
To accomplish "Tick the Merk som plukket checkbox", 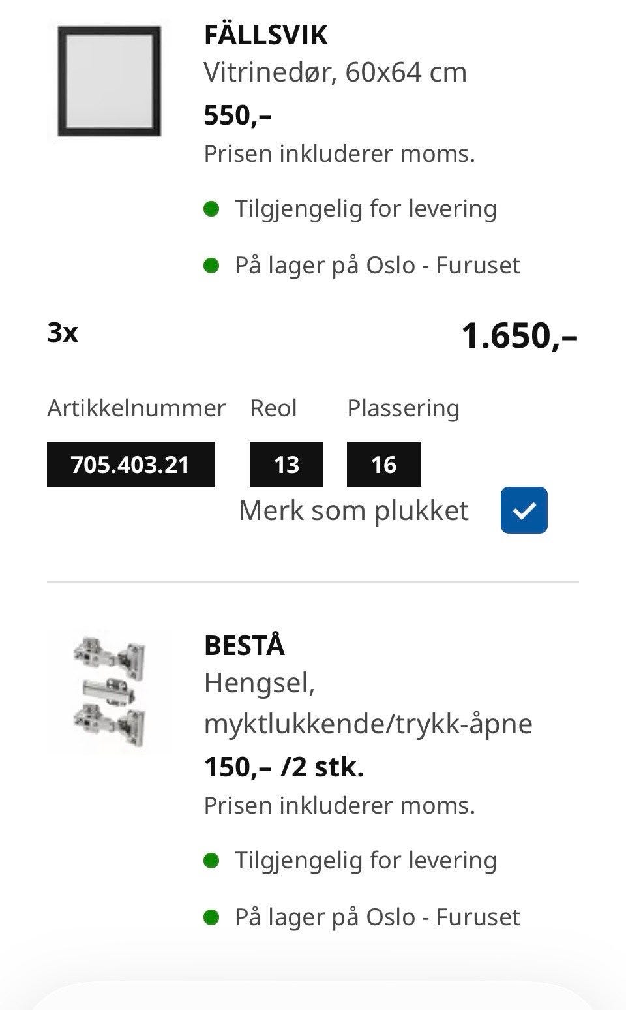I will point(524,510).
